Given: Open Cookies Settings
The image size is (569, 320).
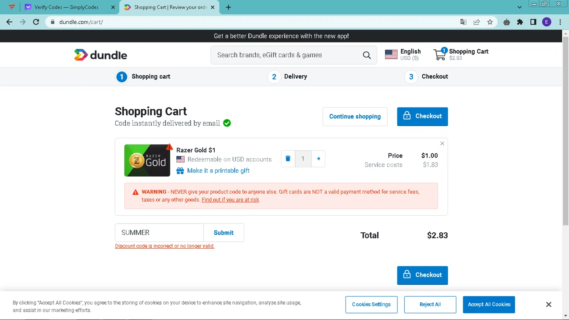Looking at the screenshot, I should pos(371,304).
